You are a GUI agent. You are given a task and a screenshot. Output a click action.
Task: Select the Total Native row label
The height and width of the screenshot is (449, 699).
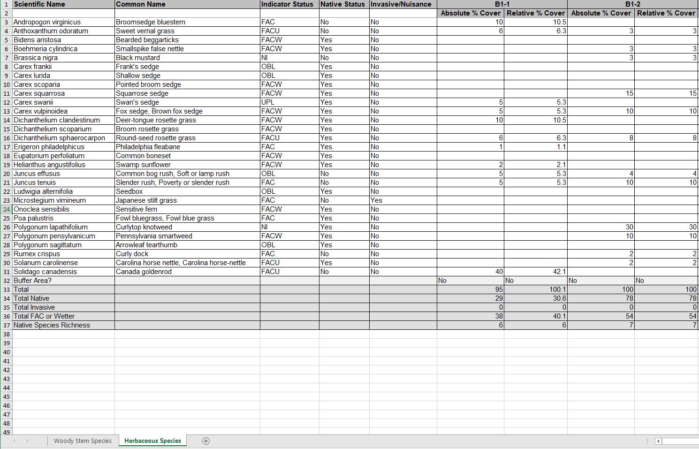pos(63,298)
